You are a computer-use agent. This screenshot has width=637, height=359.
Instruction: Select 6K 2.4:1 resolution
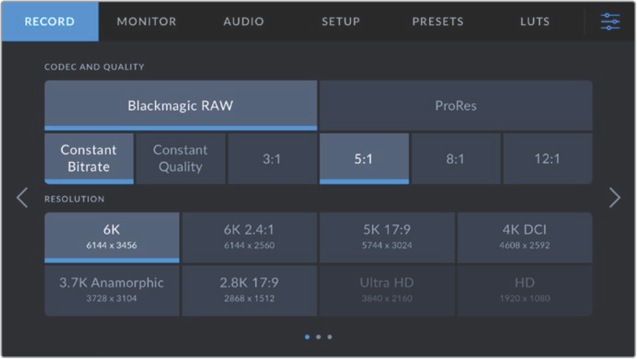(x=249, y=237)
